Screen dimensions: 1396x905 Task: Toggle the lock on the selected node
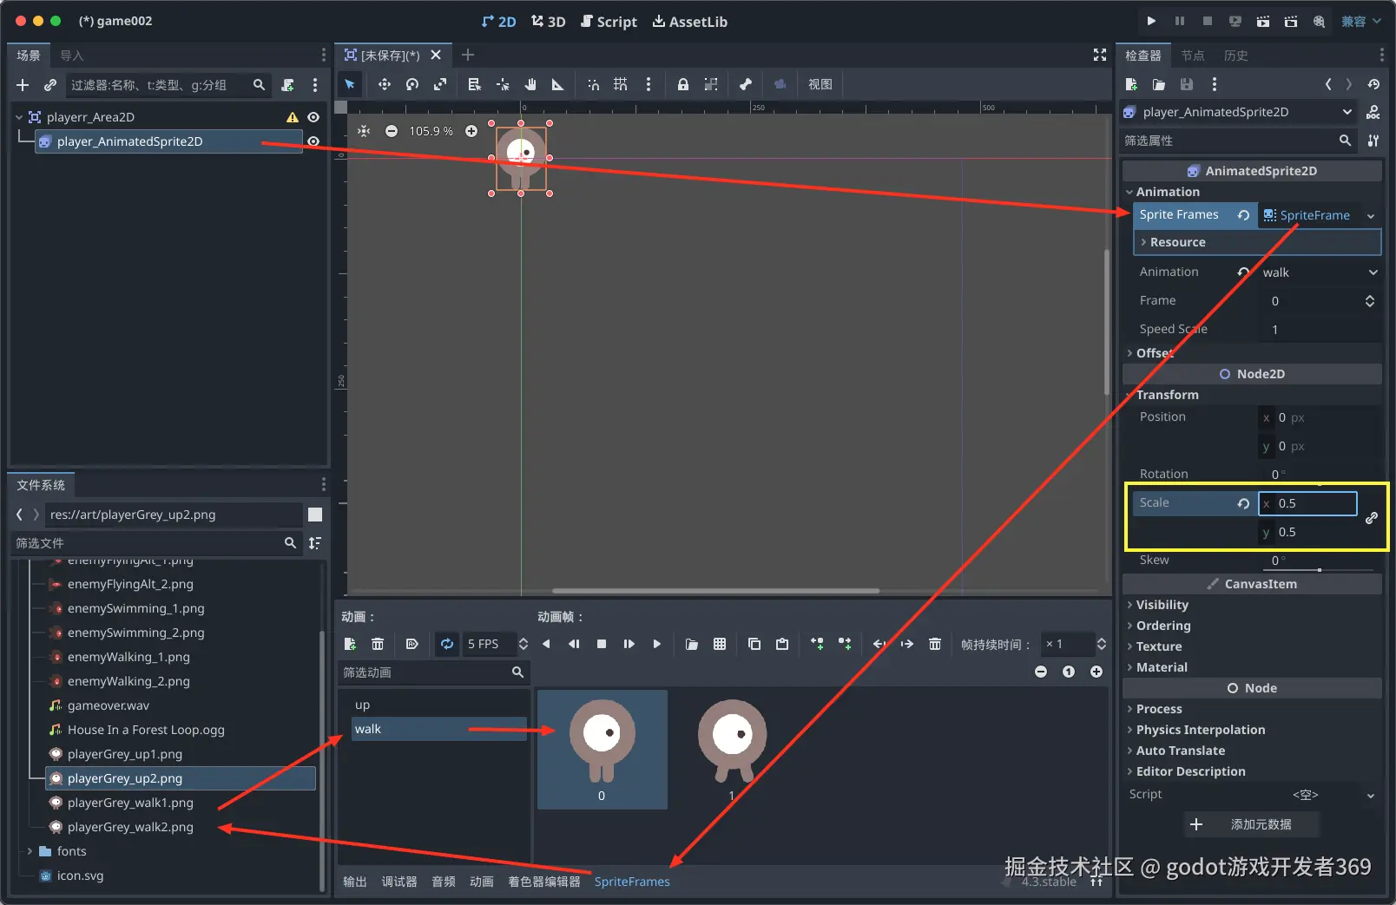[683, 84]
